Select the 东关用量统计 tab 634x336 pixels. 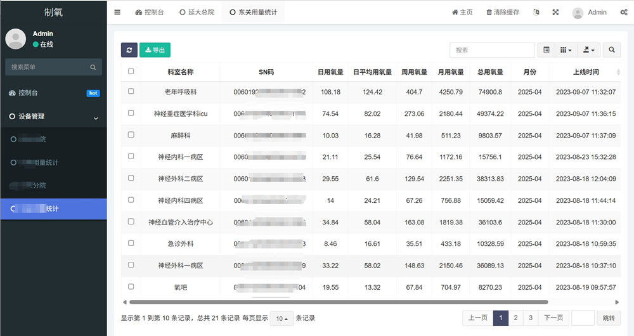[253, 12]
